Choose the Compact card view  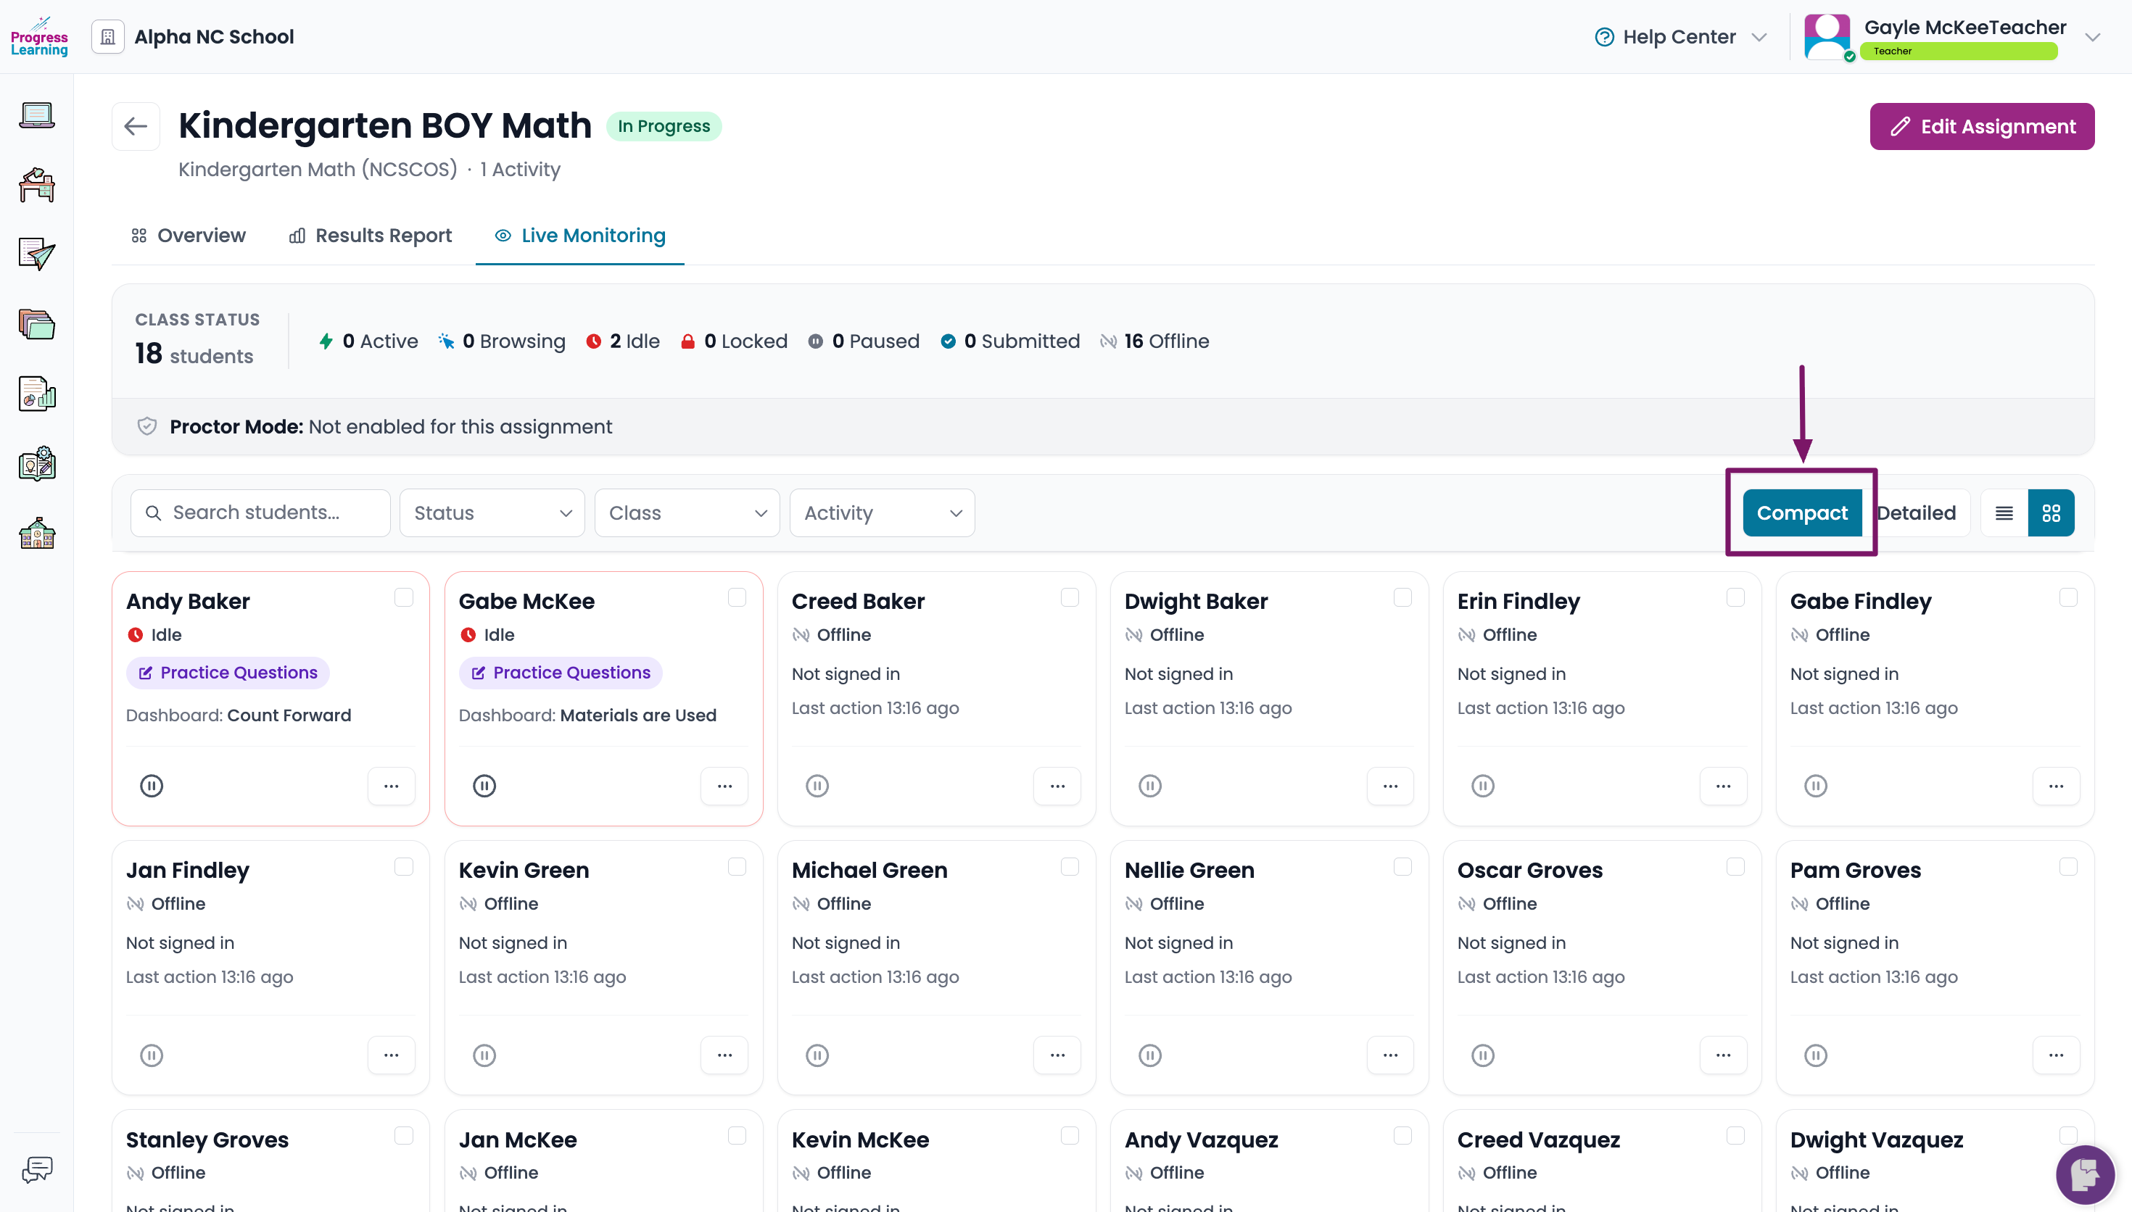(x=1801, y=512)
